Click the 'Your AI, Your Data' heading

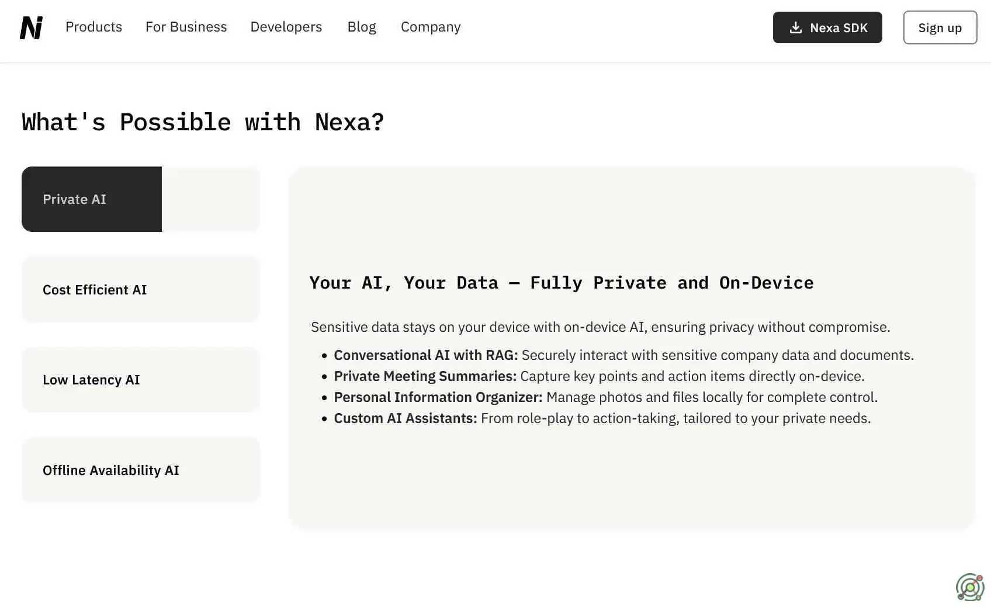562,283
